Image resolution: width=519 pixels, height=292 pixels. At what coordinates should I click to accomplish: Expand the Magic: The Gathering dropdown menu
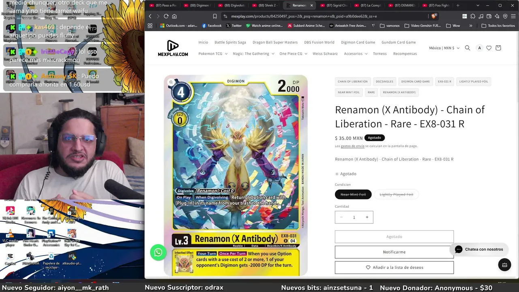pyautogui.click(x=253, y=54)
